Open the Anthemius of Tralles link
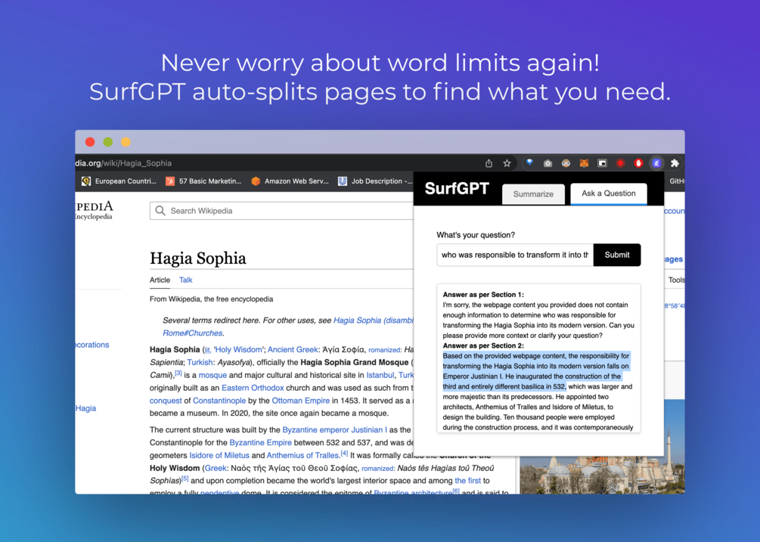The height and width of the screenshot is (542, 760). pos(302,455)
